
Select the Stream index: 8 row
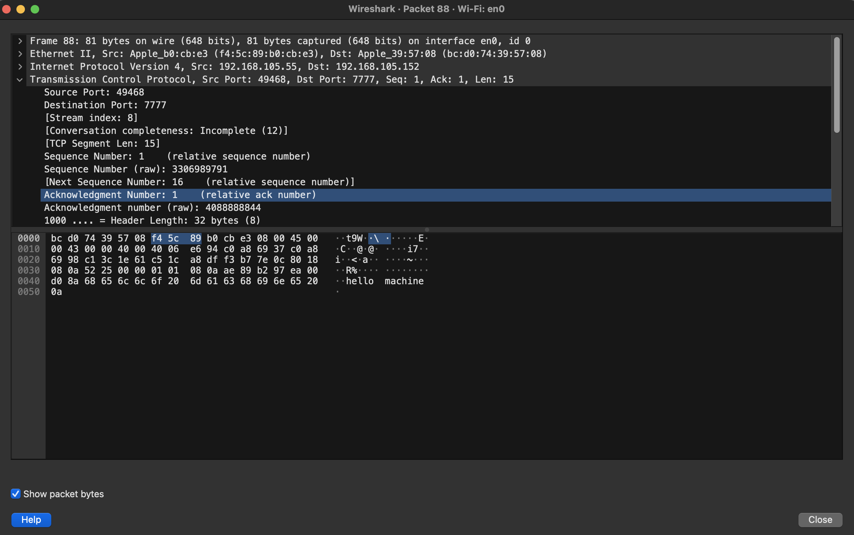(436, 118)
